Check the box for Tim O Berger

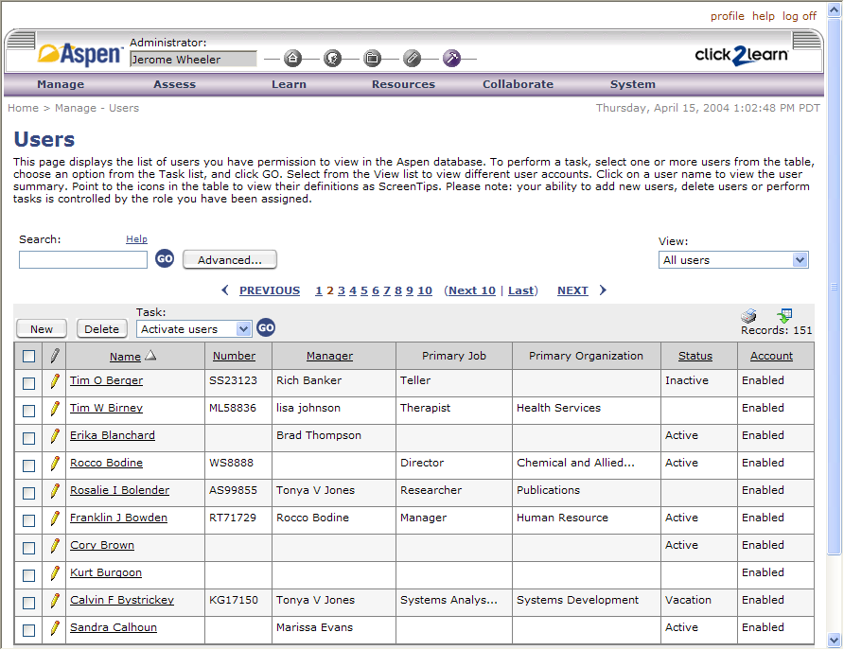(28, 383)
